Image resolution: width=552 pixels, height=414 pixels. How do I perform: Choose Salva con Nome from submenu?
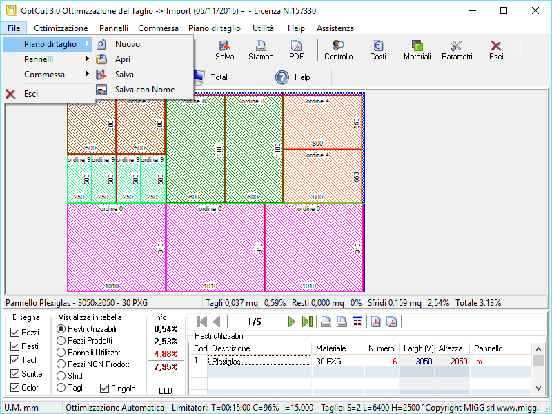(x=144, y=90)
